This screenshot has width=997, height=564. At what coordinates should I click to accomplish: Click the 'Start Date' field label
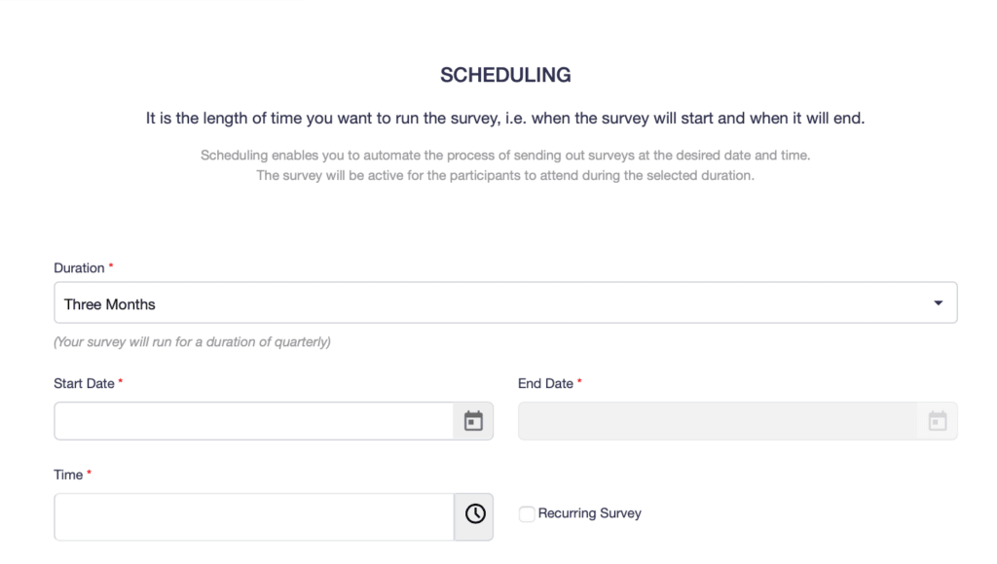pos(84,383)
